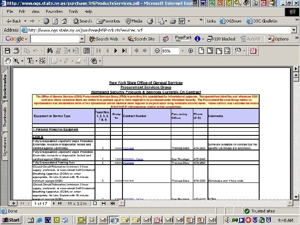Viewport: 300px width, 225px height.
Task: Open the Tools menu
Action: coord(73,12)
